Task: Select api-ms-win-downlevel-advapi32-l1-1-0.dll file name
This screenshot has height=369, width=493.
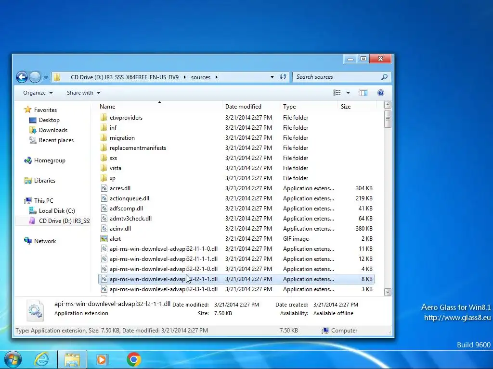Action: pyautogui.click(x=164, y=249)
